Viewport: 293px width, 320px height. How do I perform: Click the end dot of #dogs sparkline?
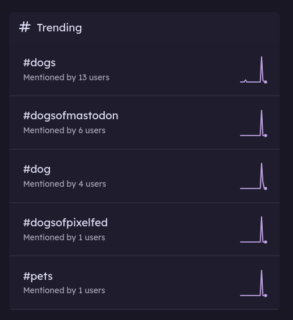[x=266, y=82]
